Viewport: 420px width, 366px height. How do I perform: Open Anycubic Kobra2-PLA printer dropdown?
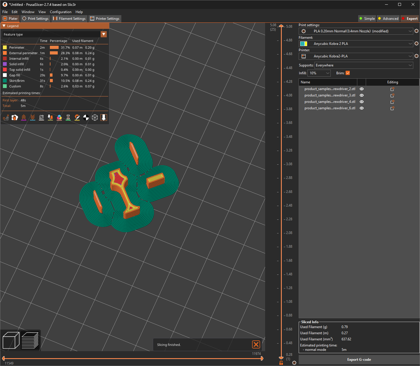(x=356, y=56)
